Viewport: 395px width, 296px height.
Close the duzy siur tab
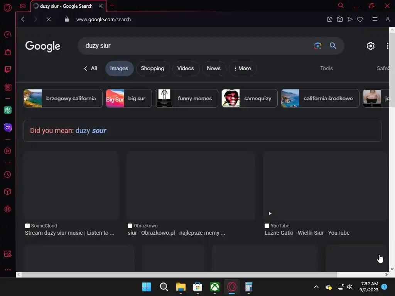[x=101, y=6]
